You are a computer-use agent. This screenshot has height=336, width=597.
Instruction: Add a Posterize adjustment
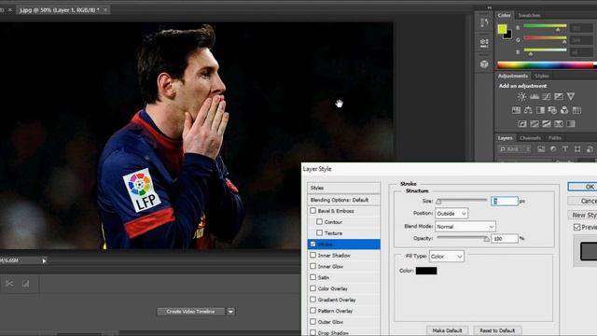535,123
